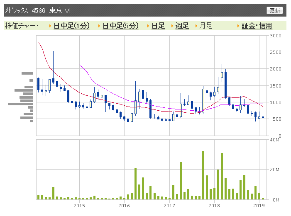291x216 pixels.
Task: Click the orange arrow before 日中足(5分)
Action: tap(99, 26)
